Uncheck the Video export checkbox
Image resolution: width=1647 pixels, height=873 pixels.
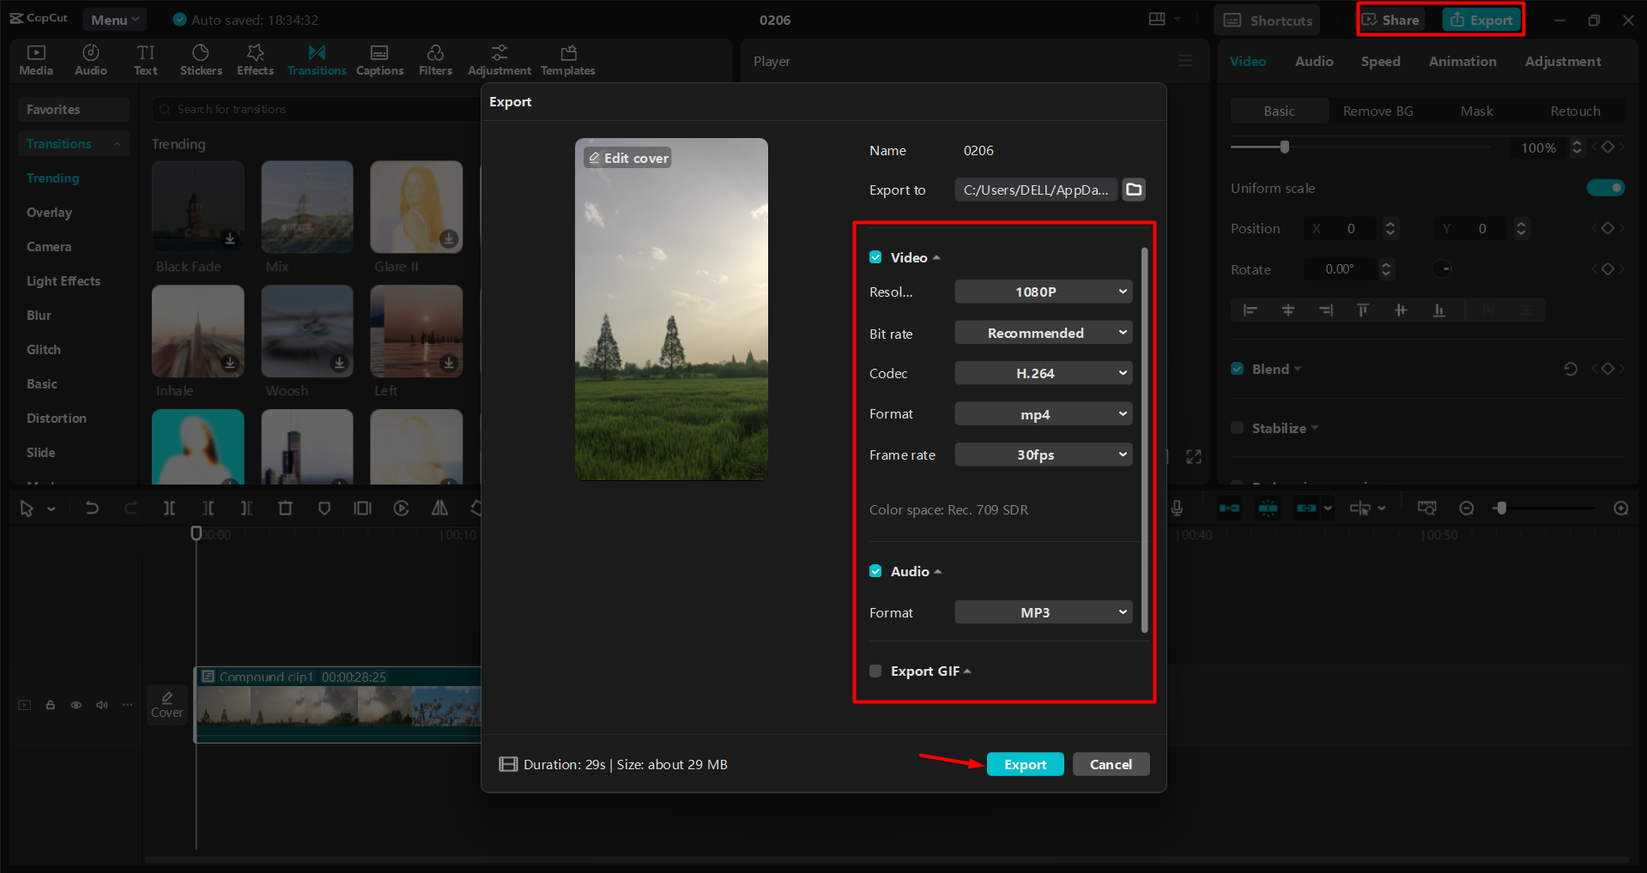(875, 256)
